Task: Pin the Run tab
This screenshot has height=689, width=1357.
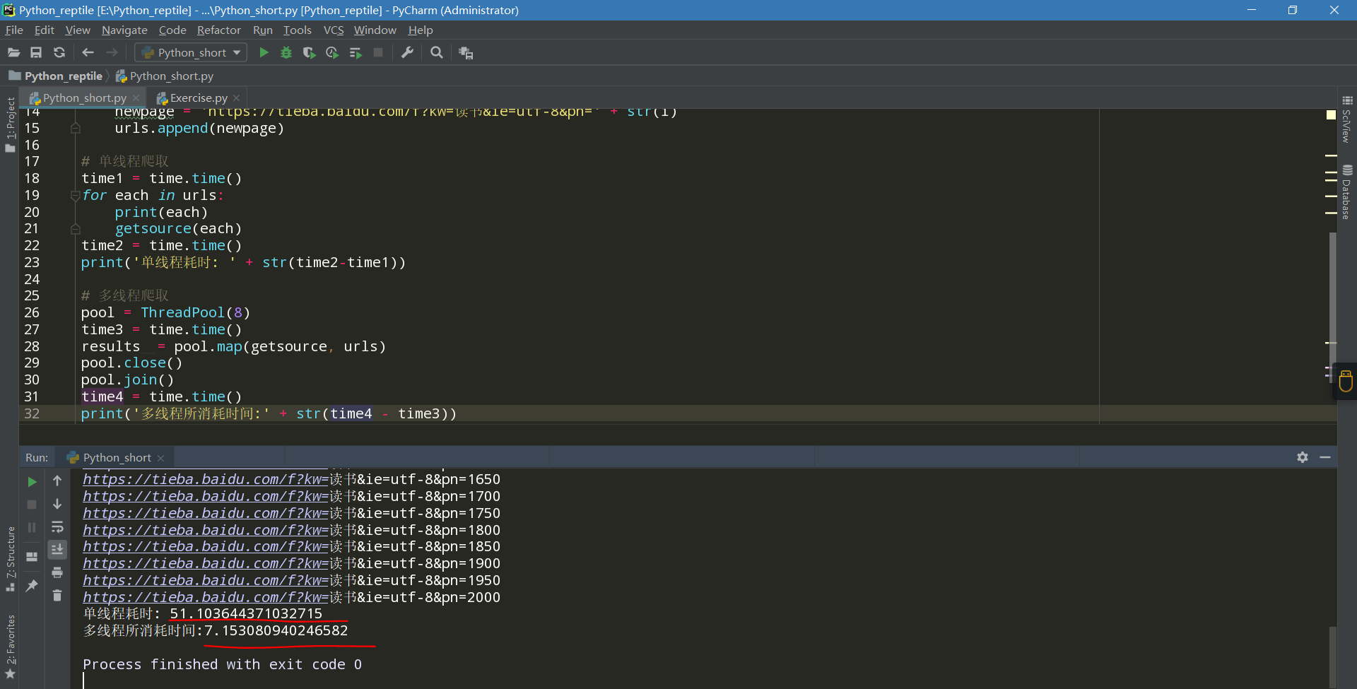Action: coord(32,585)
